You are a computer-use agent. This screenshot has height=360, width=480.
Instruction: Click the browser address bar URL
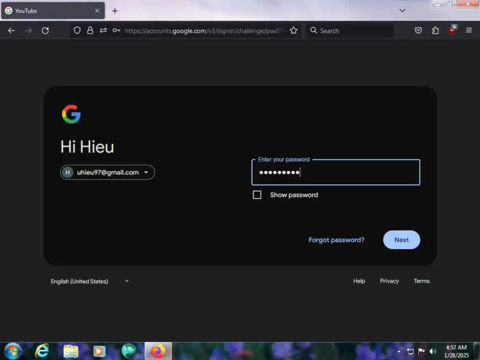(204, 30)
